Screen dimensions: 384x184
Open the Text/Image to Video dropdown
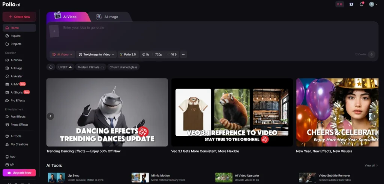coord(96,55)
